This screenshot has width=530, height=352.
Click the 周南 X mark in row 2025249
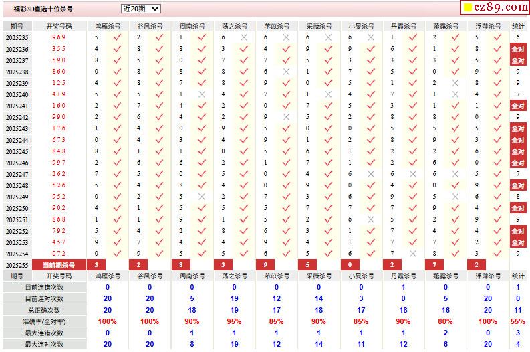pos(201,197)
